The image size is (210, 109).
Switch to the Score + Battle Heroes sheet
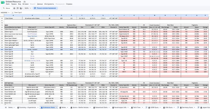(x=80, y=107)
